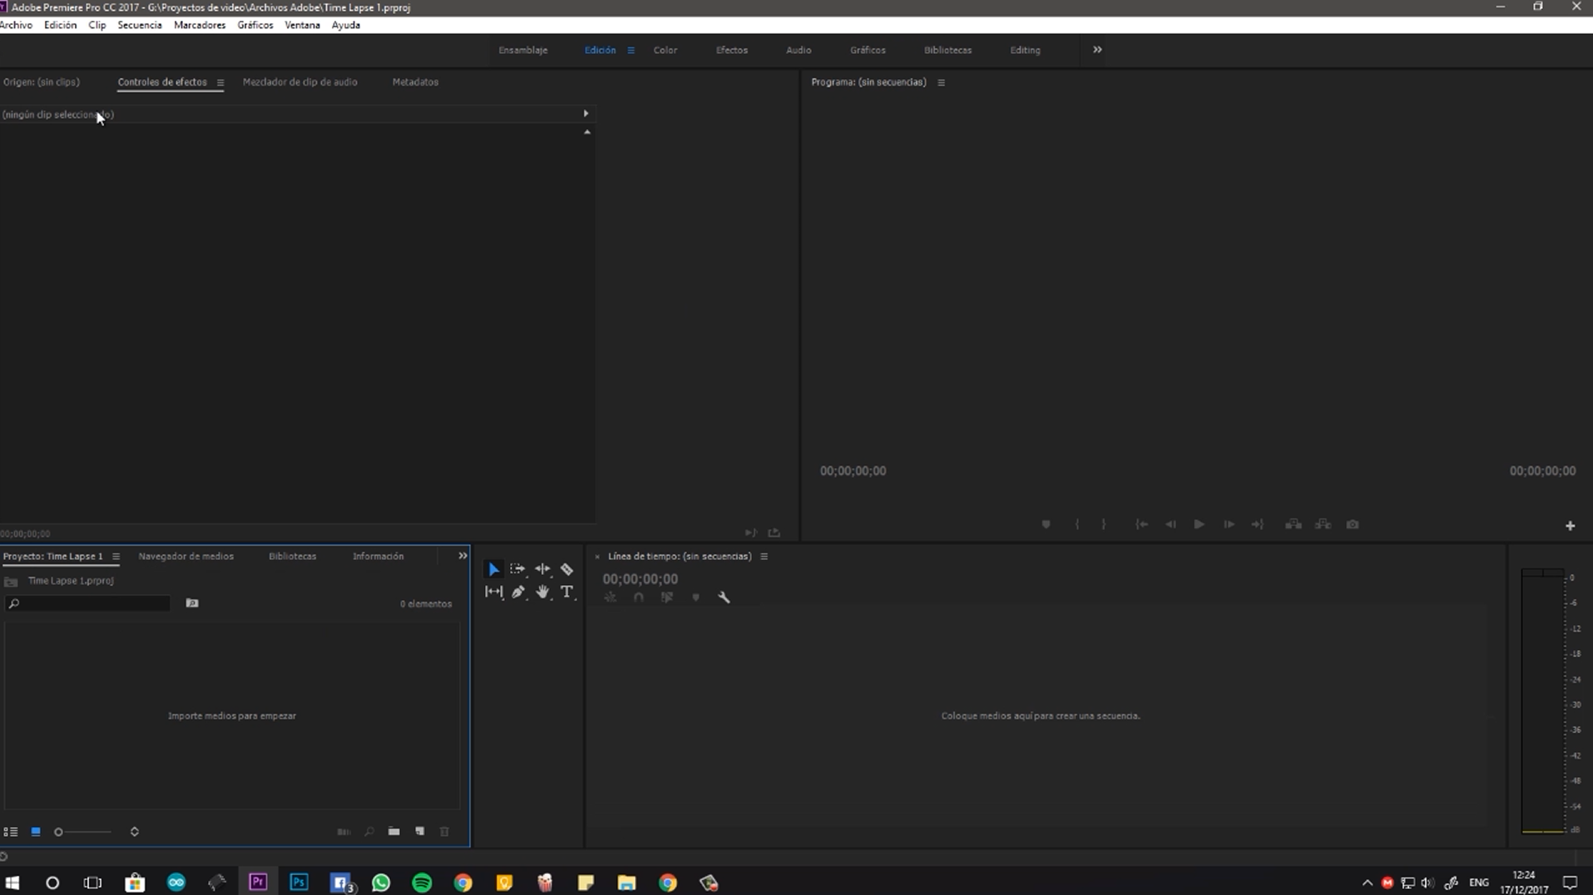
Task: Step back one frame in Program monitor
Action: (1170, 524)
